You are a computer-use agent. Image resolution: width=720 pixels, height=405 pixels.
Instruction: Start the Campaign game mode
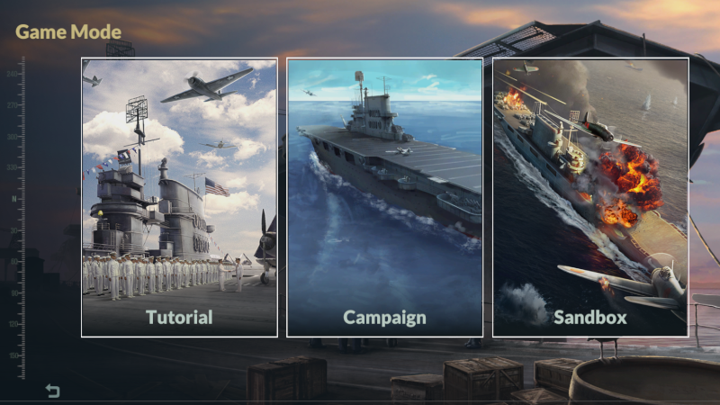coord(385,197)
